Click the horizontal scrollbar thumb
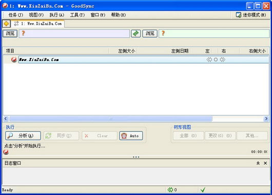Image resolution: width=272 pixels, height=195 pixels. [111, 119]
